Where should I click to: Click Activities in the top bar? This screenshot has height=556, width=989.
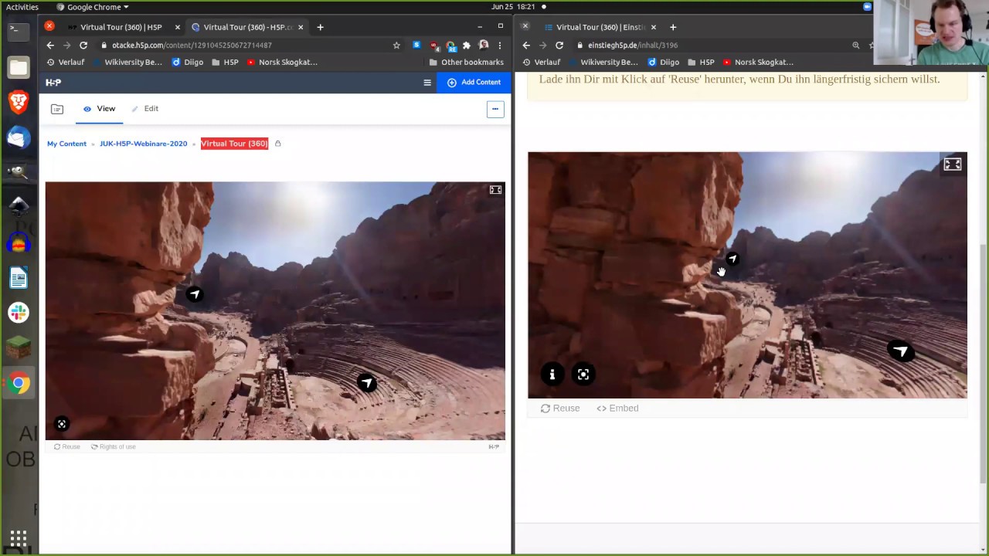pos(22,7)
